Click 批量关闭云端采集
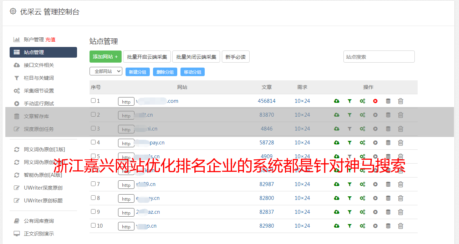459x244 pixels. [x=196, y=57]
